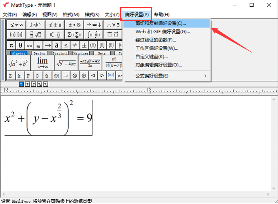Insert the double-struck Z symbol

coord(10,76)
